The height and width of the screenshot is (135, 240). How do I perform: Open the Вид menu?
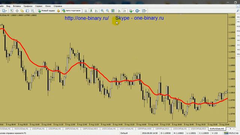pos(8,6)
